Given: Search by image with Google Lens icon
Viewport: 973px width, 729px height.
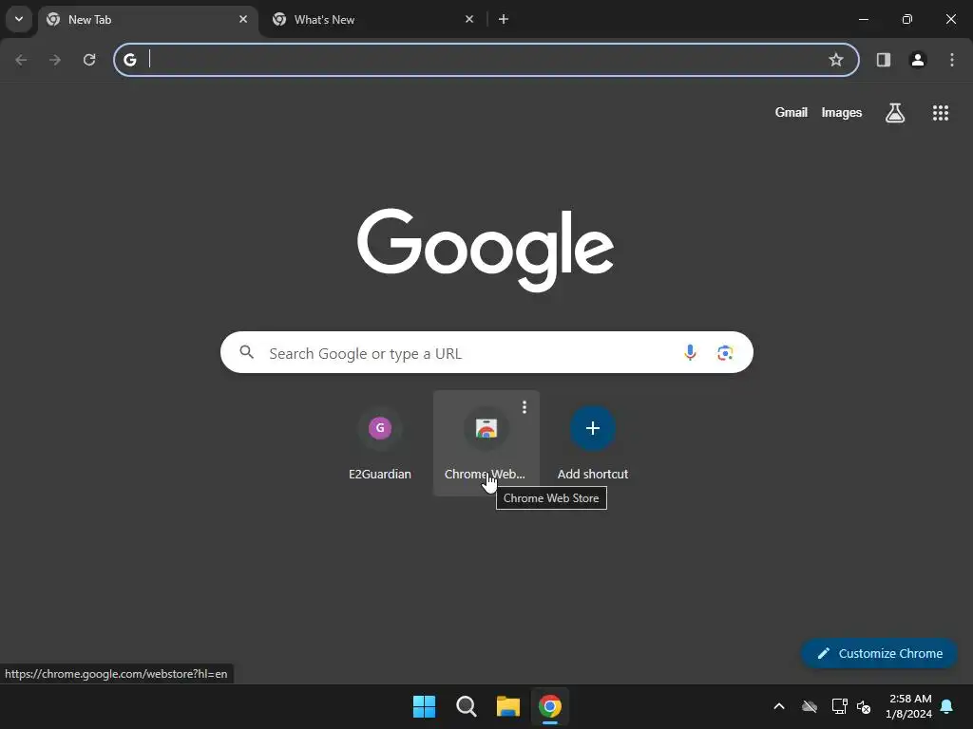Looking at the screenshot, I should click(725, 353).
